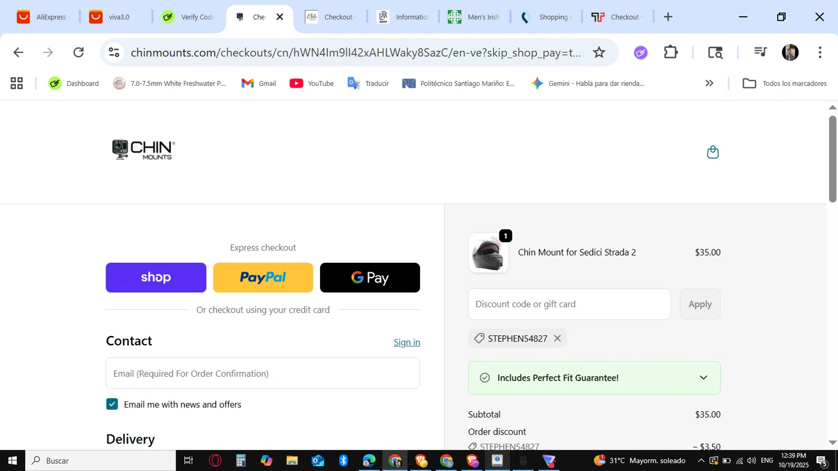Open the Bluetooth taskbar icon
Image resolution: width=838 pixels, height=471 pixels.
coord(344,460)
